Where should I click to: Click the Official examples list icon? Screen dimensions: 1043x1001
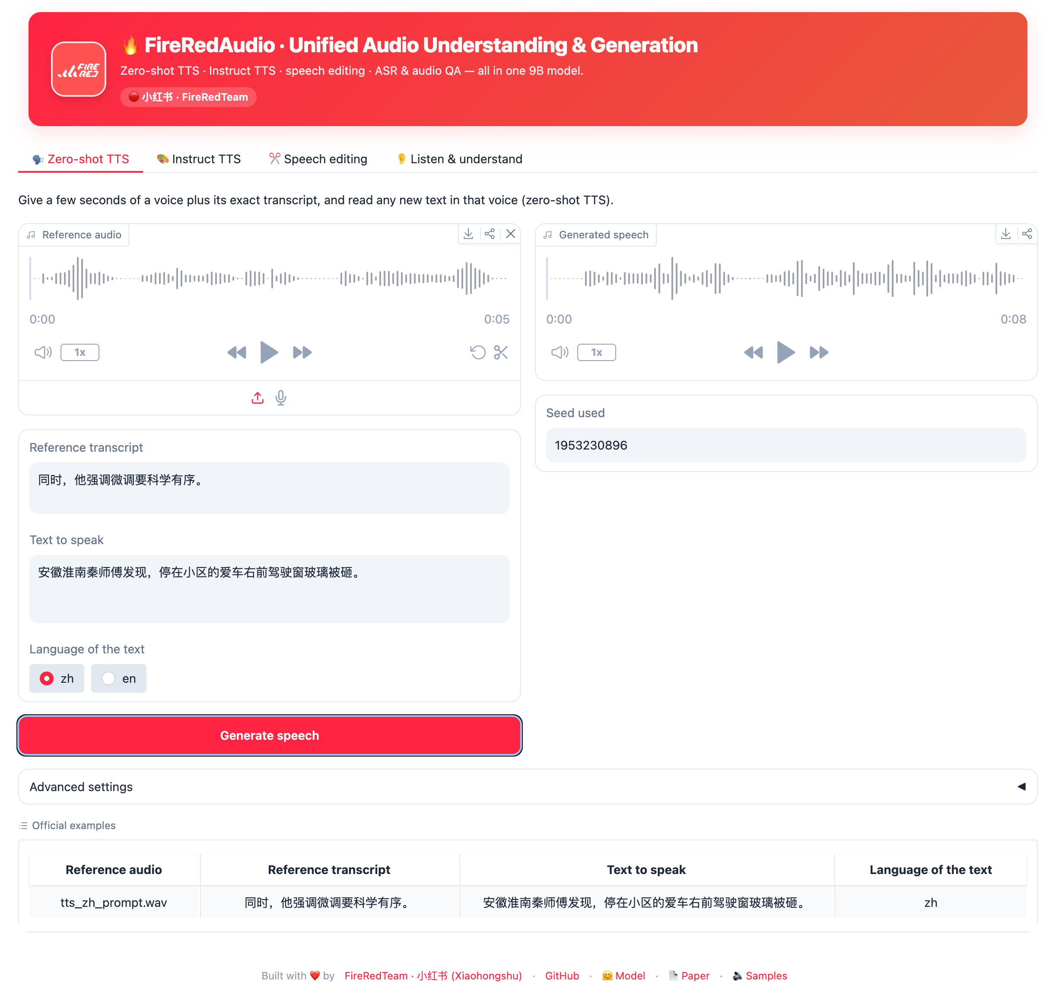[23, 826]
